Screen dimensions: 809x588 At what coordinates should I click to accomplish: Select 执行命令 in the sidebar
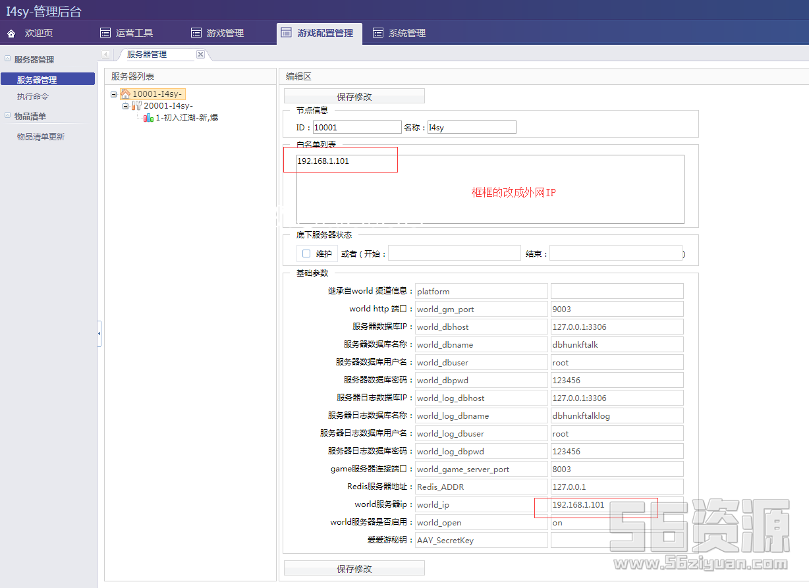pyautogui.click(x=33, y=97)
